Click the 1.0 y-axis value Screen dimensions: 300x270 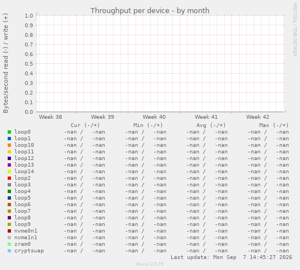(29, 15)
